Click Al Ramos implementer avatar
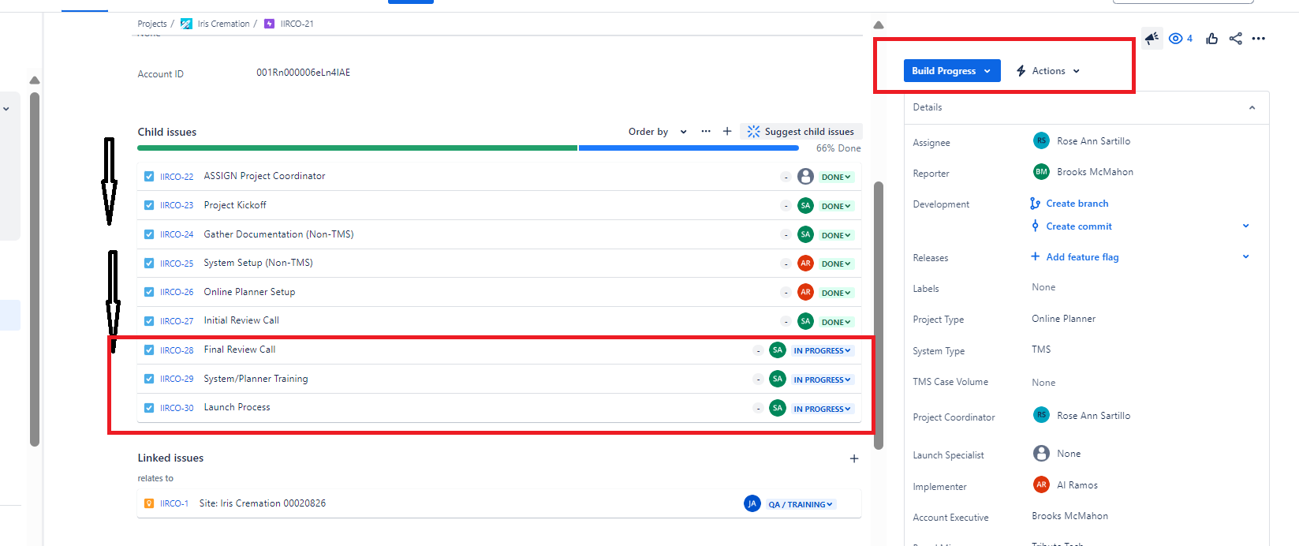The height and width of the screenshot is (546, 1299). (x=1041, y=484)
